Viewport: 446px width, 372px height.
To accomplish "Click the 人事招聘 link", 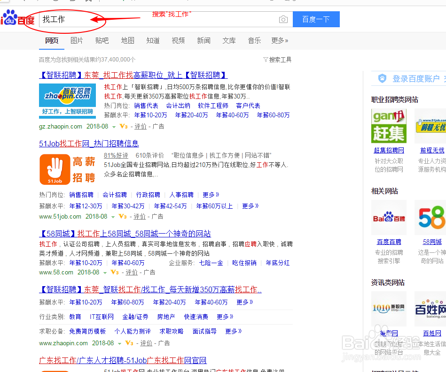I will click(181, 195).
